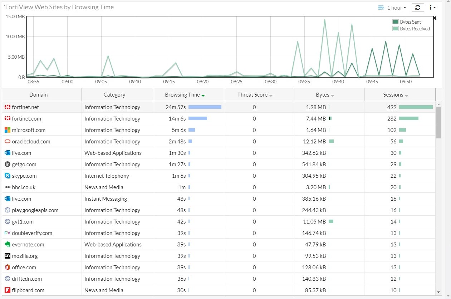Image resolution: width=451 pixels, height=299 pixels.
Task: Click the Domain column header
Action: (x=38, y=95)
